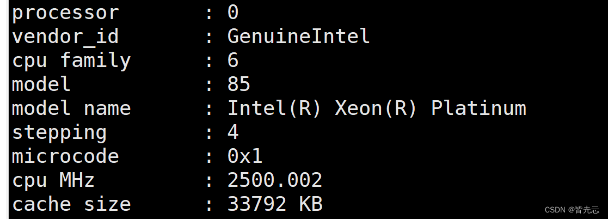Image resolution: width=608 pixels, height=219 pixels.
Task: Click the model label text
Action: (41, 84)
